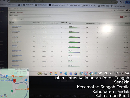Open Microsoft Store from the taskbar
130x98 pixels.
(76, 74)
